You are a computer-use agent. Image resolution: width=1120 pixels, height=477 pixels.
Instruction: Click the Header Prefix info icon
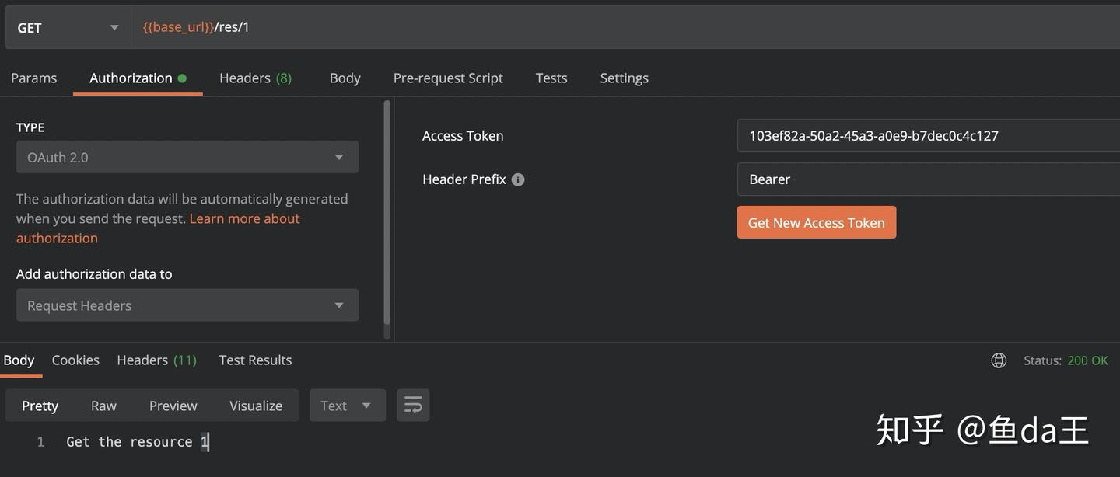click(518, 179)
